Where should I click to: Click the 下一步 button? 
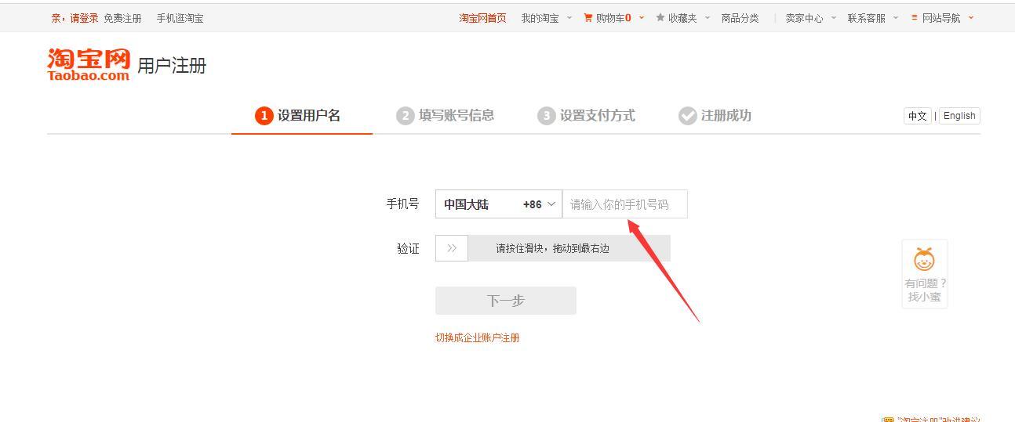tap(506, 301)
